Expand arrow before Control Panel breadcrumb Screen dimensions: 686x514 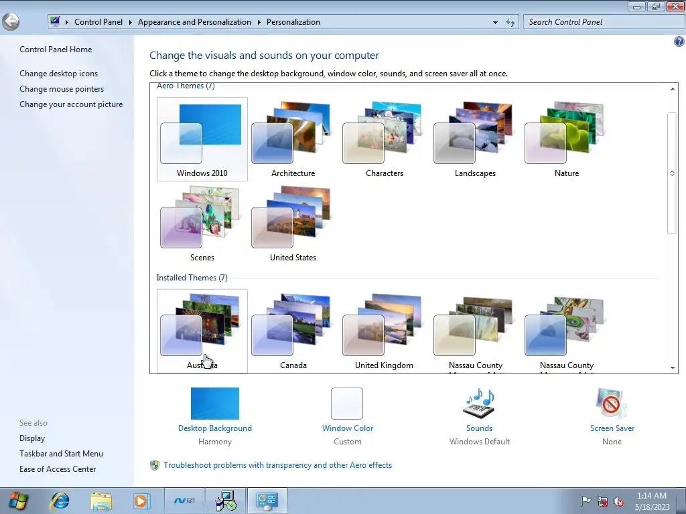(x=66, y=22)
